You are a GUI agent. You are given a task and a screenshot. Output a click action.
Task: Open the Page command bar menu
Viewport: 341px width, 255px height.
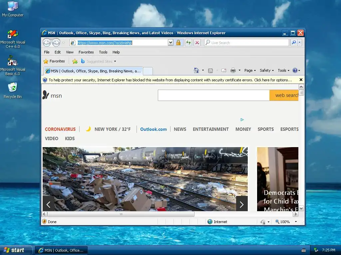point(250,70)
